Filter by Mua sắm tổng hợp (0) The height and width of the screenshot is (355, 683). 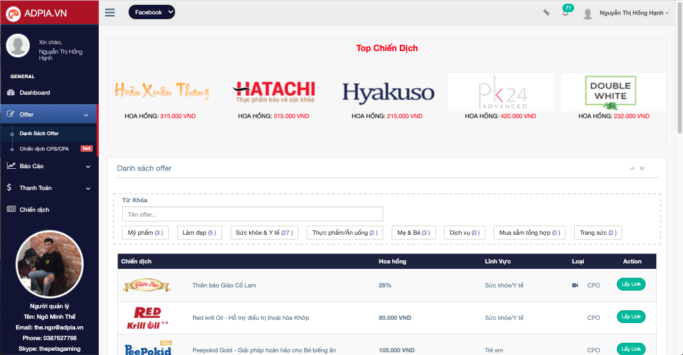tap(529, 233)
